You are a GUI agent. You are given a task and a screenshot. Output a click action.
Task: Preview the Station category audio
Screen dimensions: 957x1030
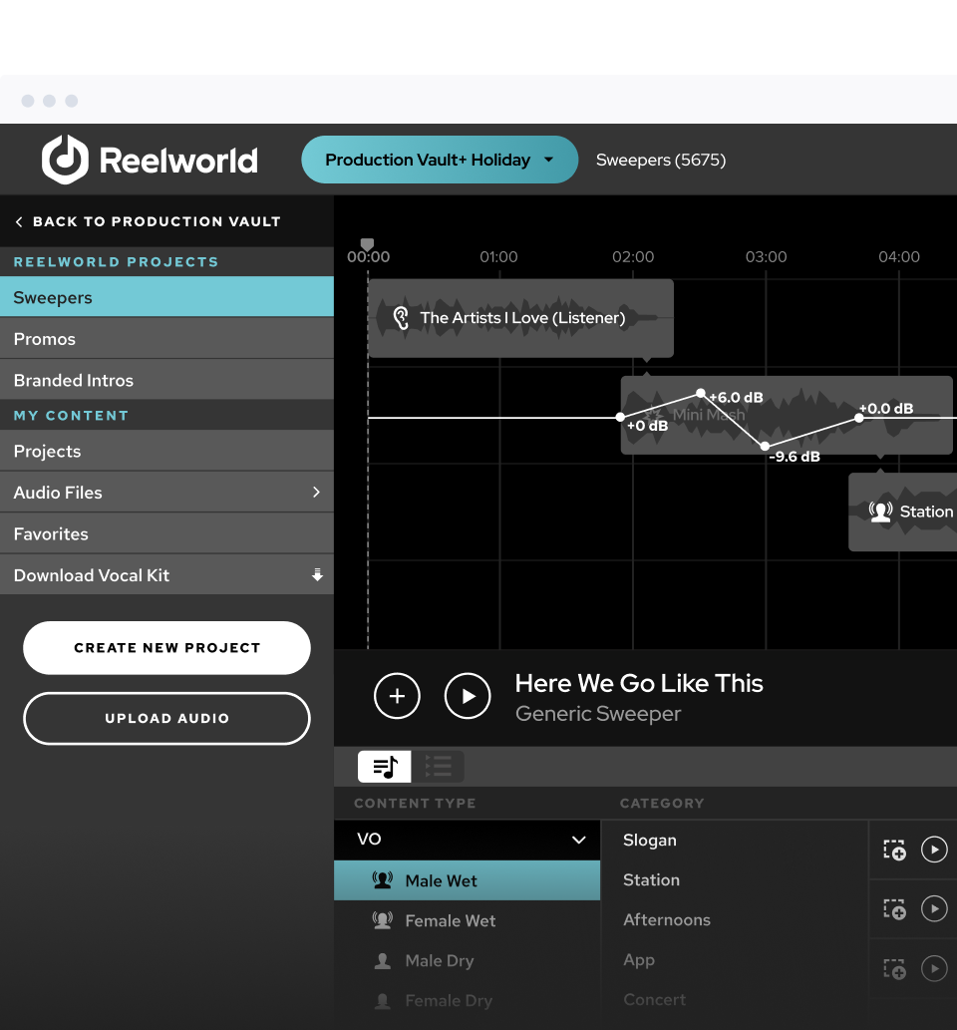pyautogui.click(x=934, y=908)
